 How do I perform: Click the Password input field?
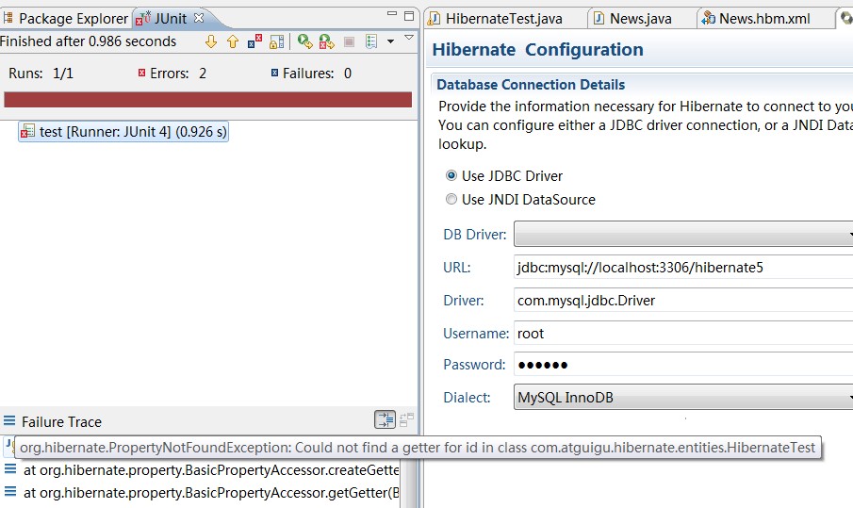click(x=683, y=365)
